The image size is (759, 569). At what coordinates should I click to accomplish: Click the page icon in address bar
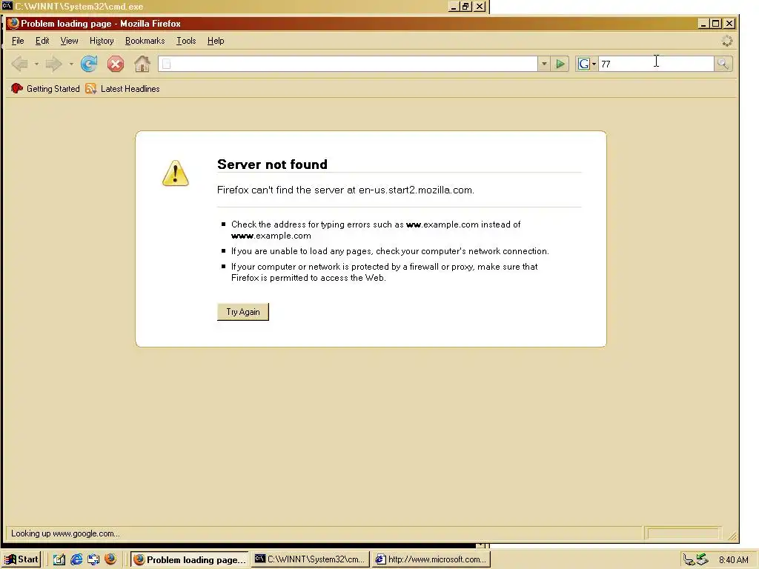166,64
